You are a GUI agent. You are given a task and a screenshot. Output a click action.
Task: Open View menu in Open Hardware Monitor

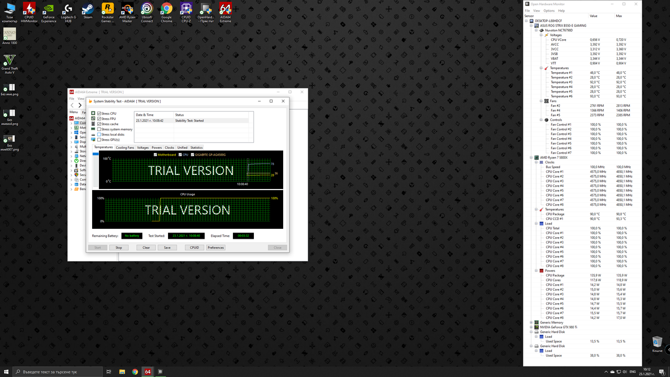coord(537,10)
